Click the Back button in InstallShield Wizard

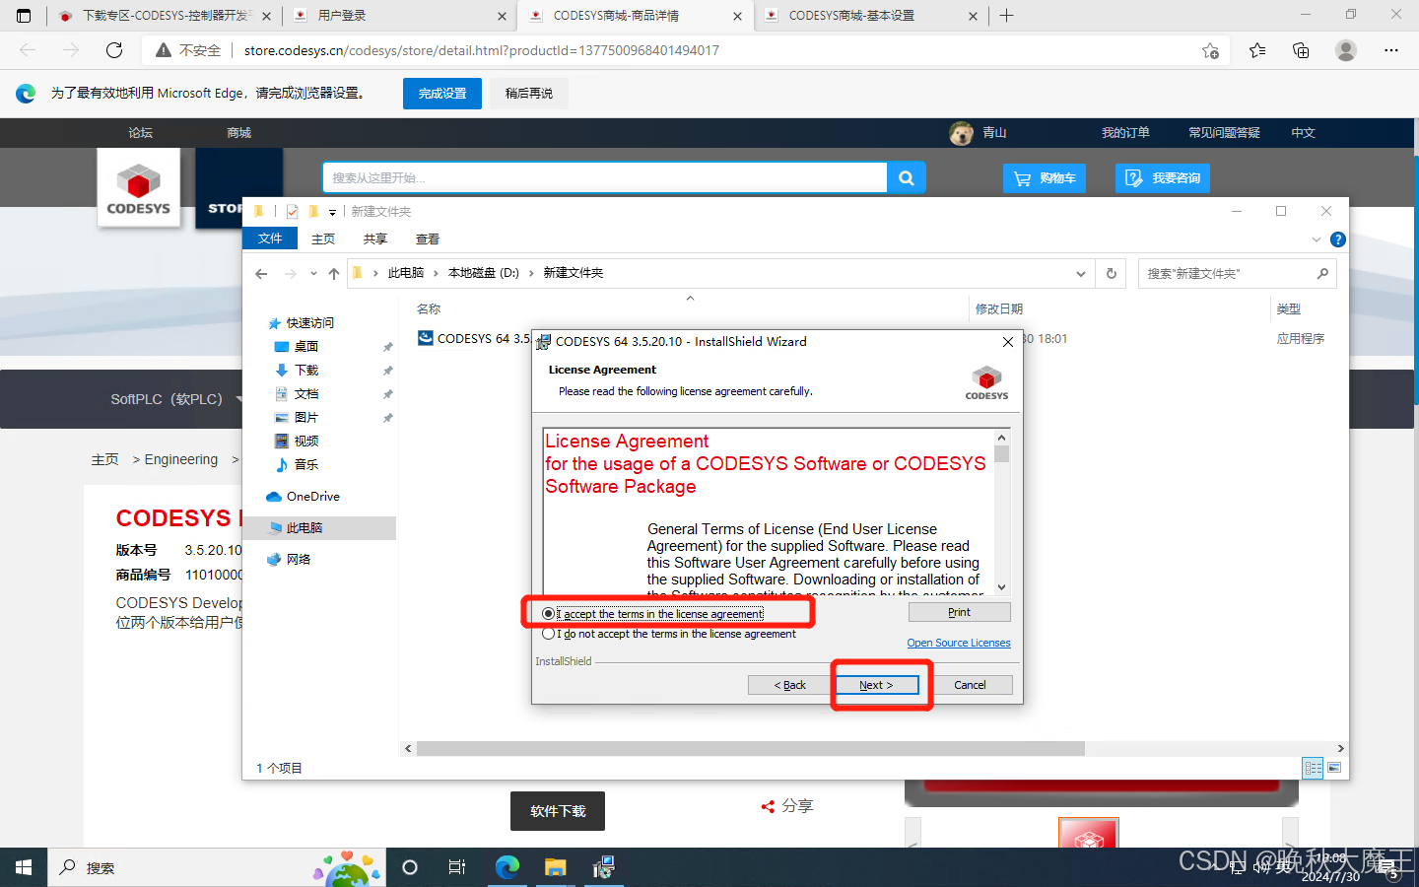[789, 685]
